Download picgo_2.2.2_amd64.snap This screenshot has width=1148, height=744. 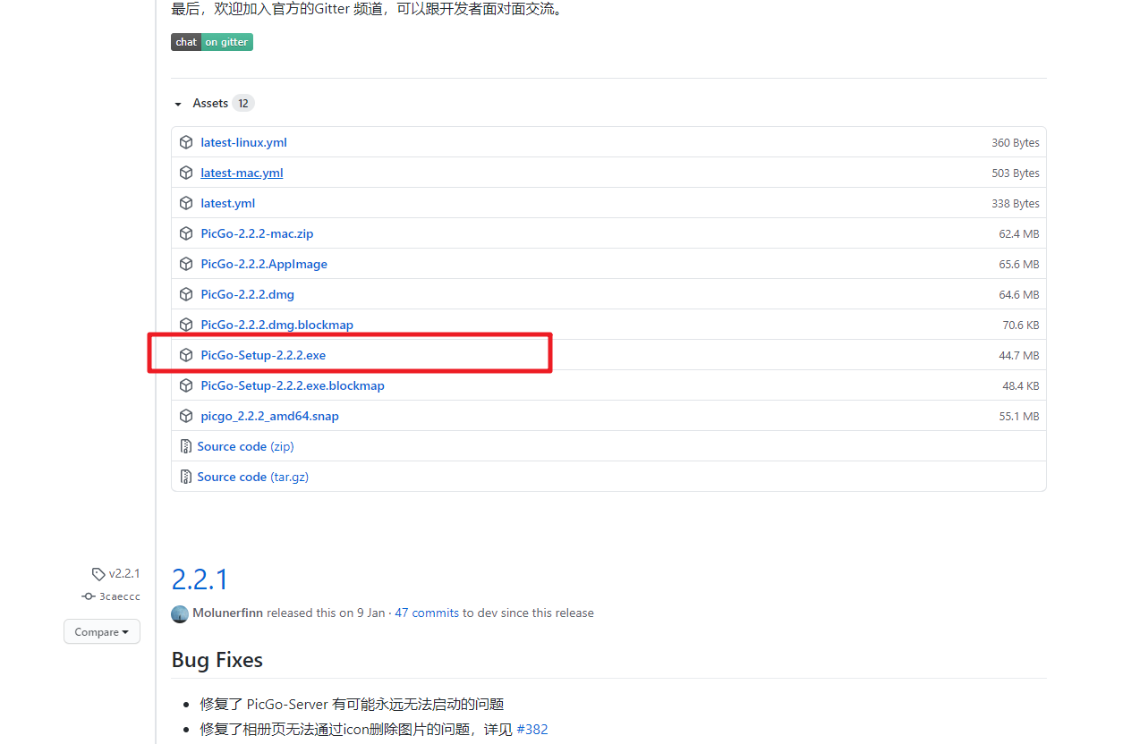point(269,416)
